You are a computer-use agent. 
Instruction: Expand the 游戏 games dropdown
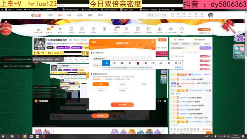coord(90,15)
